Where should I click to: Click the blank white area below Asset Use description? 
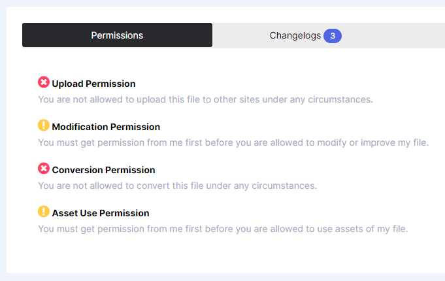click(x=222, y=254)
